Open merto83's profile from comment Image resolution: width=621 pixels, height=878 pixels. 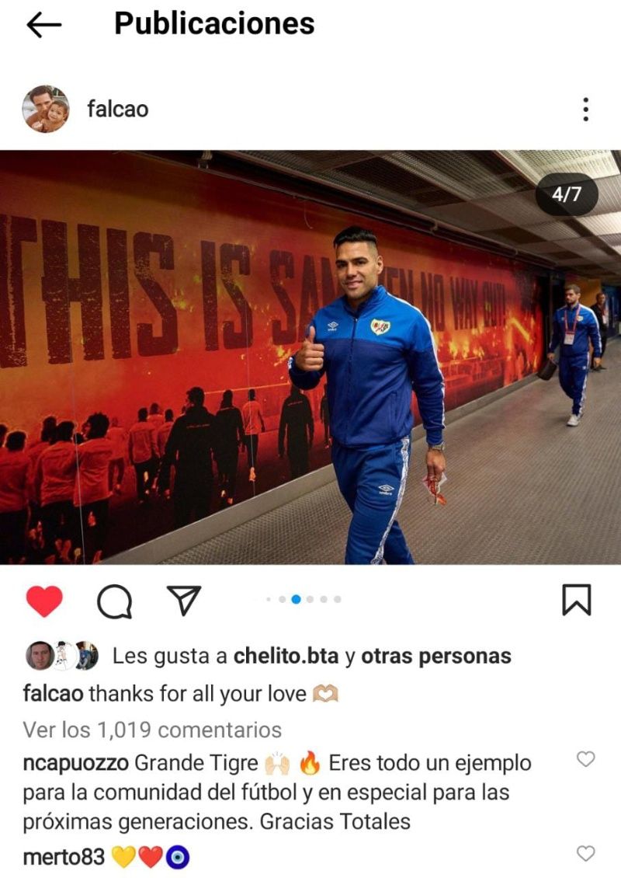click(x=64, y=857)
